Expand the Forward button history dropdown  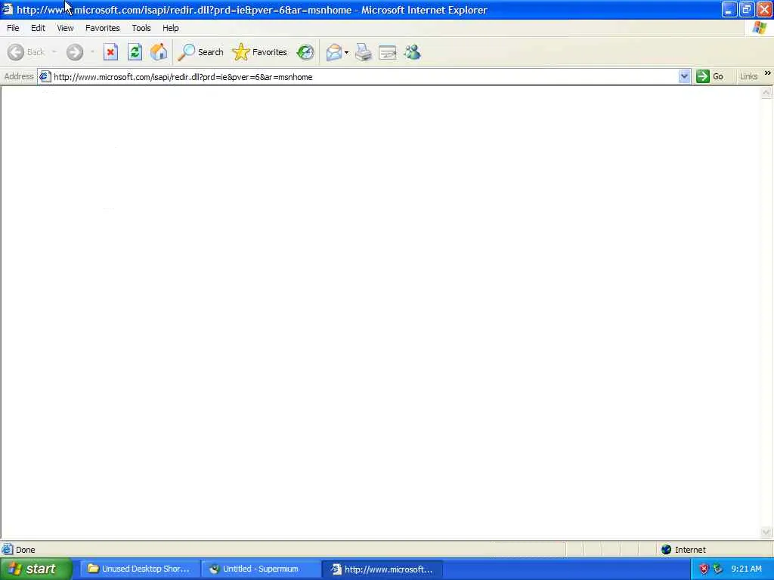pos(92,52)
